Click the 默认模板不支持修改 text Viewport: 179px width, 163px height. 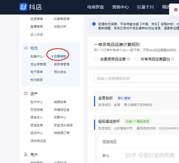tap(138, 105)
